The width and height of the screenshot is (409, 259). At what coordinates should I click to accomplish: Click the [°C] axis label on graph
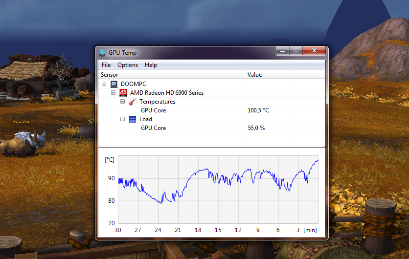(110, 160)
